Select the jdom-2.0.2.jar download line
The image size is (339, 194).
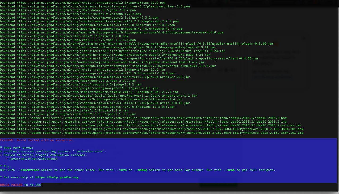click(68, 81)
